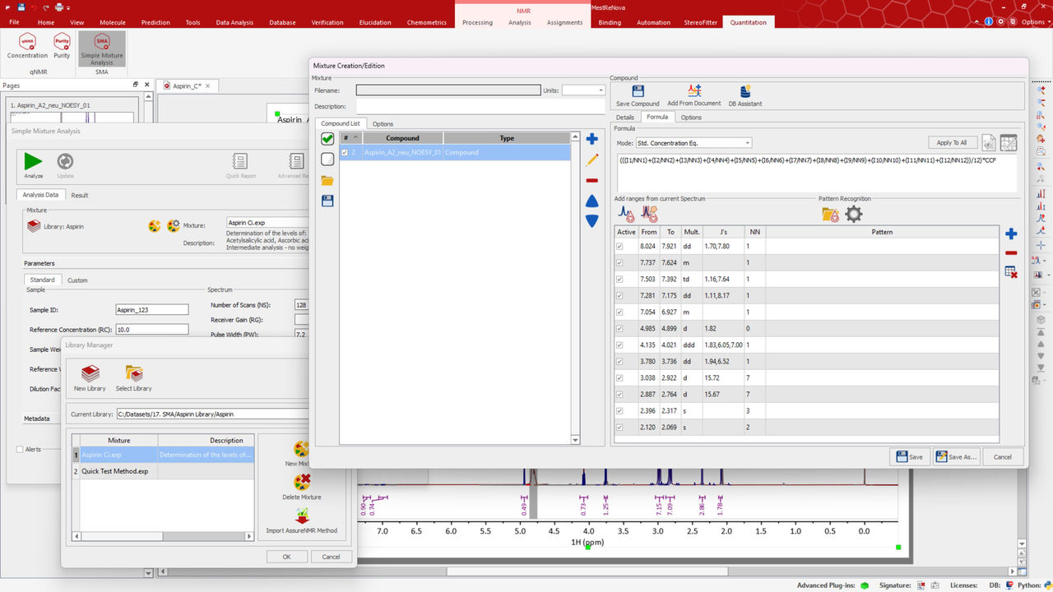The height and width of the screenshot is (592, 1053).
Task: Add a new range row with the blue plus
Action: point(1011,234)
